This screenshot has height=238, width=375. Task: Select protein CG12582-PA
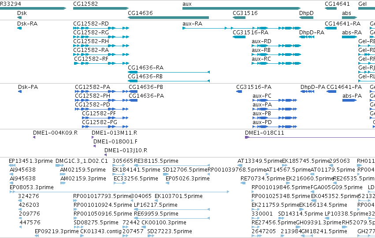pos(93,87)
